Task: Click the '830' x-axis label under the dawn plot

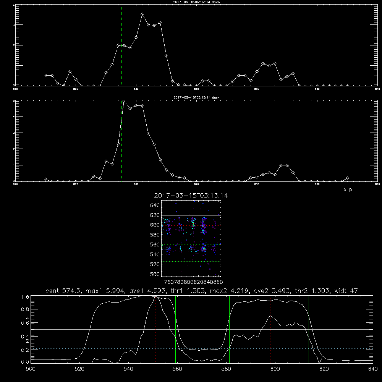Action: click(136, 89)
